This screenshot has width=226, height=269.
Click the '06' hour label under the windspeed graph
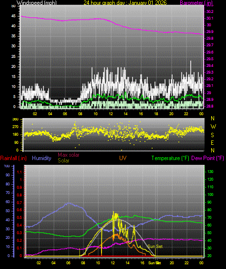tap(65, 114)
